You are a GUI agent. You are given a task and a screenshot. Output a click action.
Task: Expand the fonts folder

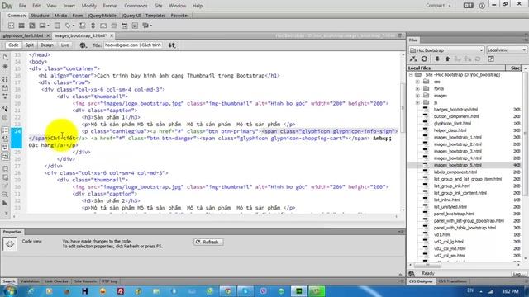[417, 88]
